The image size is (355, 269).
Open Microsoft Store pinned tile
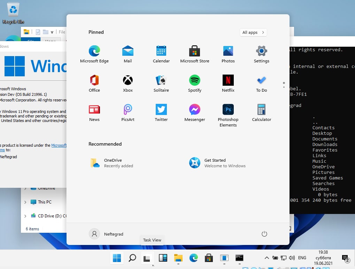click(194, 54)
